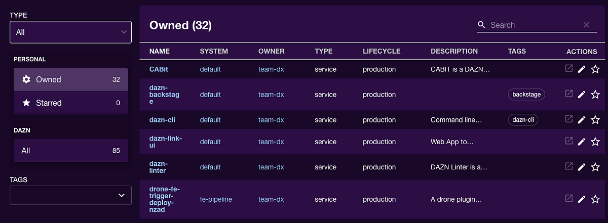This screenshot has height=223, width=608.
Task: Open the TAGS dropdown selector
Action: (70, 195)
